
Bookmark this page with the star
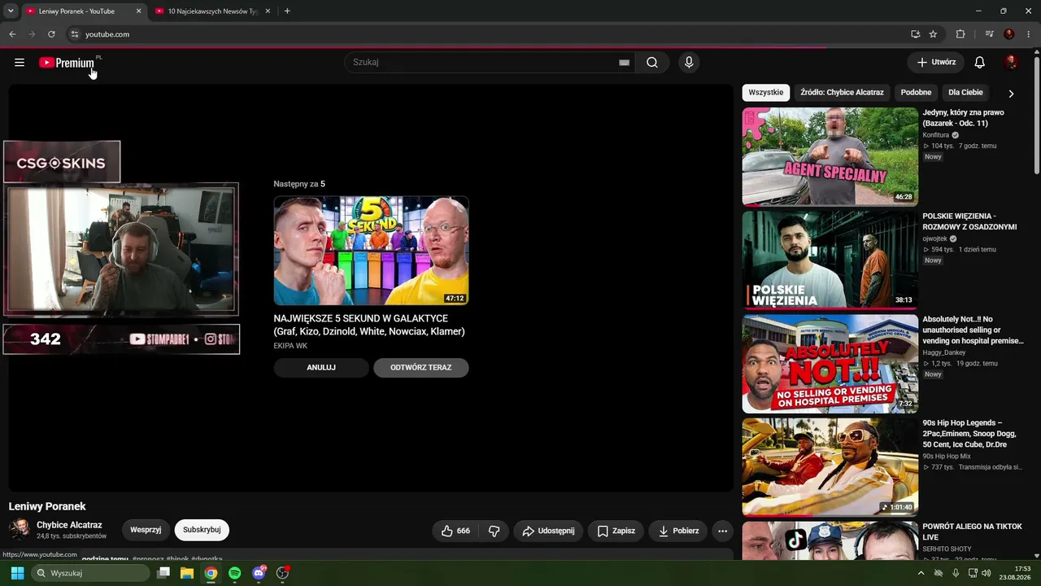click(933, 34)
